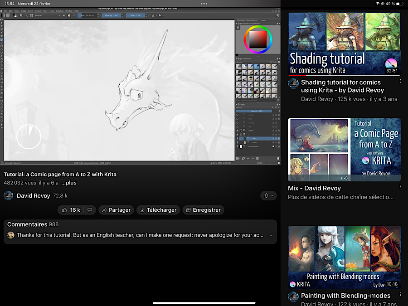
Task: Tap 'Plus de vidéos de cette chaîne' subtitle
Action: click(340, 197)
